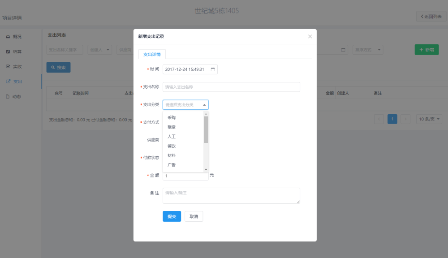Open 概况 in the sidebar
This screenshot has height=258, width=448.
17,37
